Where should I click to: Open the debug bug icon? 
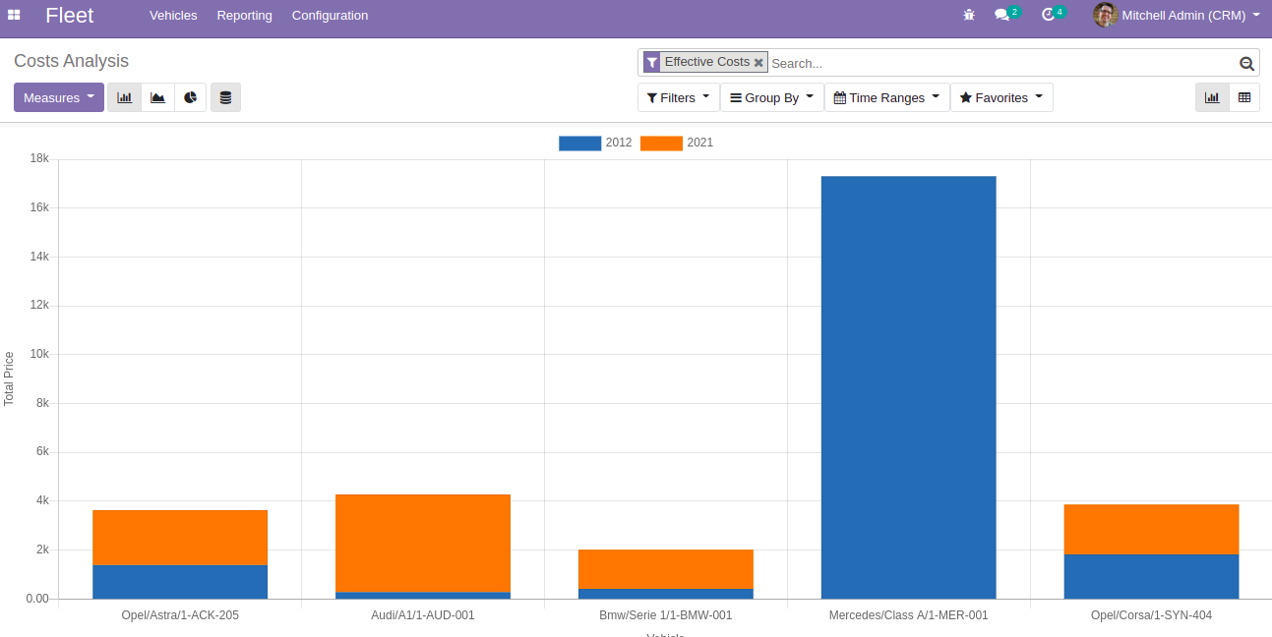tap(969, 15)
